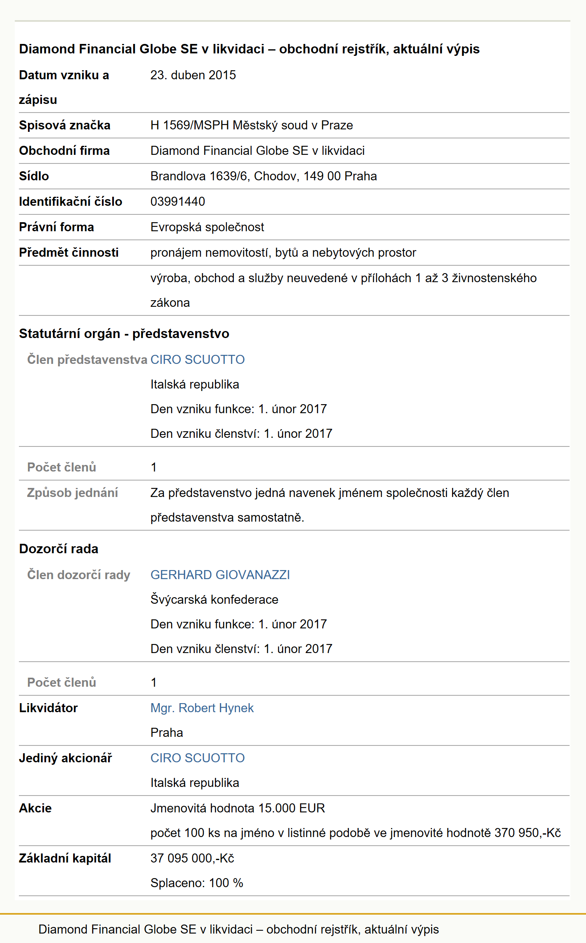The height and width of the screenshot is (943, 586).
Task: Click the Statutární orgán - představenstvo heading
Action: pyautogui.click(x=124, y=333)
